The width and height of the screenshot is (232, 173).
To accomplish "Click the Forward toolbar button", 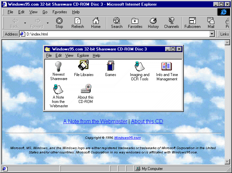I will (37, 23).
